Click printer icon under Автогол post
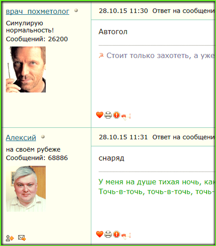The width and height of the screenshot is (216, 246). 108,115
